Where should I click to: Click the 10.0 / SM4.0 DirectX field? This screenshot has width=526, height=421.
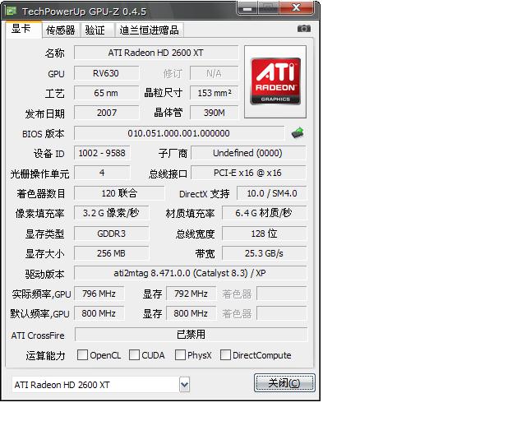[272, 193]
